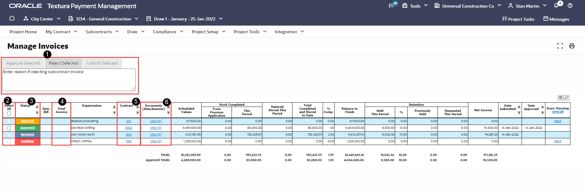Open Project Tasks from header

tap(518, 19)
